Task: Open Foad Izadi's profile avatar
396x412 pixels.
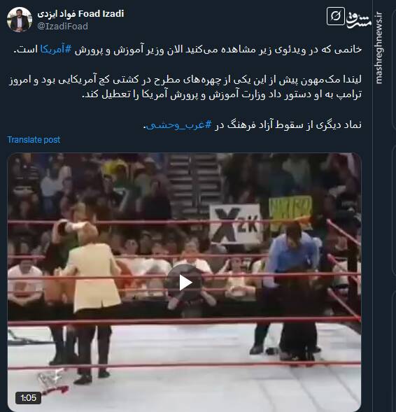Action: click(x=20, y=20)
